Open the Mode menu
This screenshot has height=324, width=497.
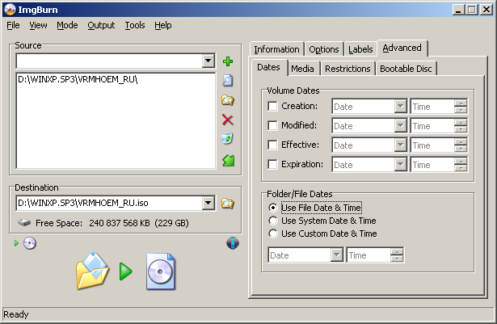coord(67,25)
